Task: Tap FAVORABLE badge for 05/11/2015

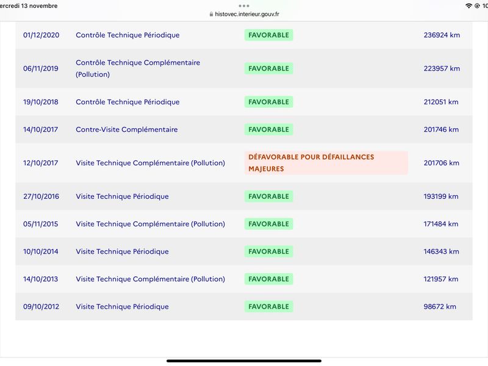Action: coord(268,224)
